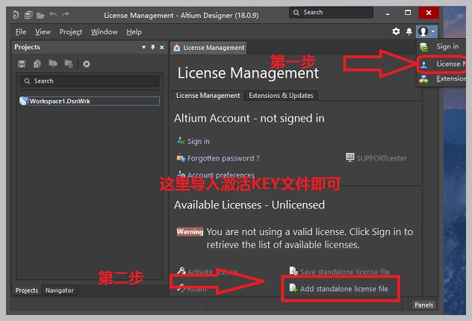The height and width of the screenshot is (321, 472).
Task: Open the View menu
Action: tap(43, 31)
